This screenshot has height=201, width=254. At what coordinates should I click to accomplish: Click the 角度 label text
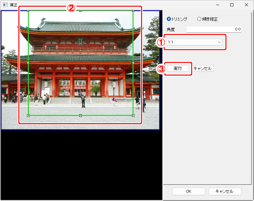[x=171, y=30]
